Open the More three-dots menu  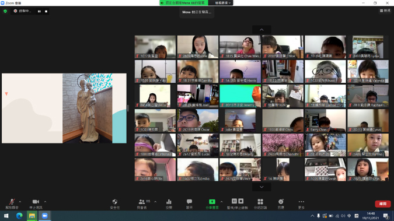(301, 204)
